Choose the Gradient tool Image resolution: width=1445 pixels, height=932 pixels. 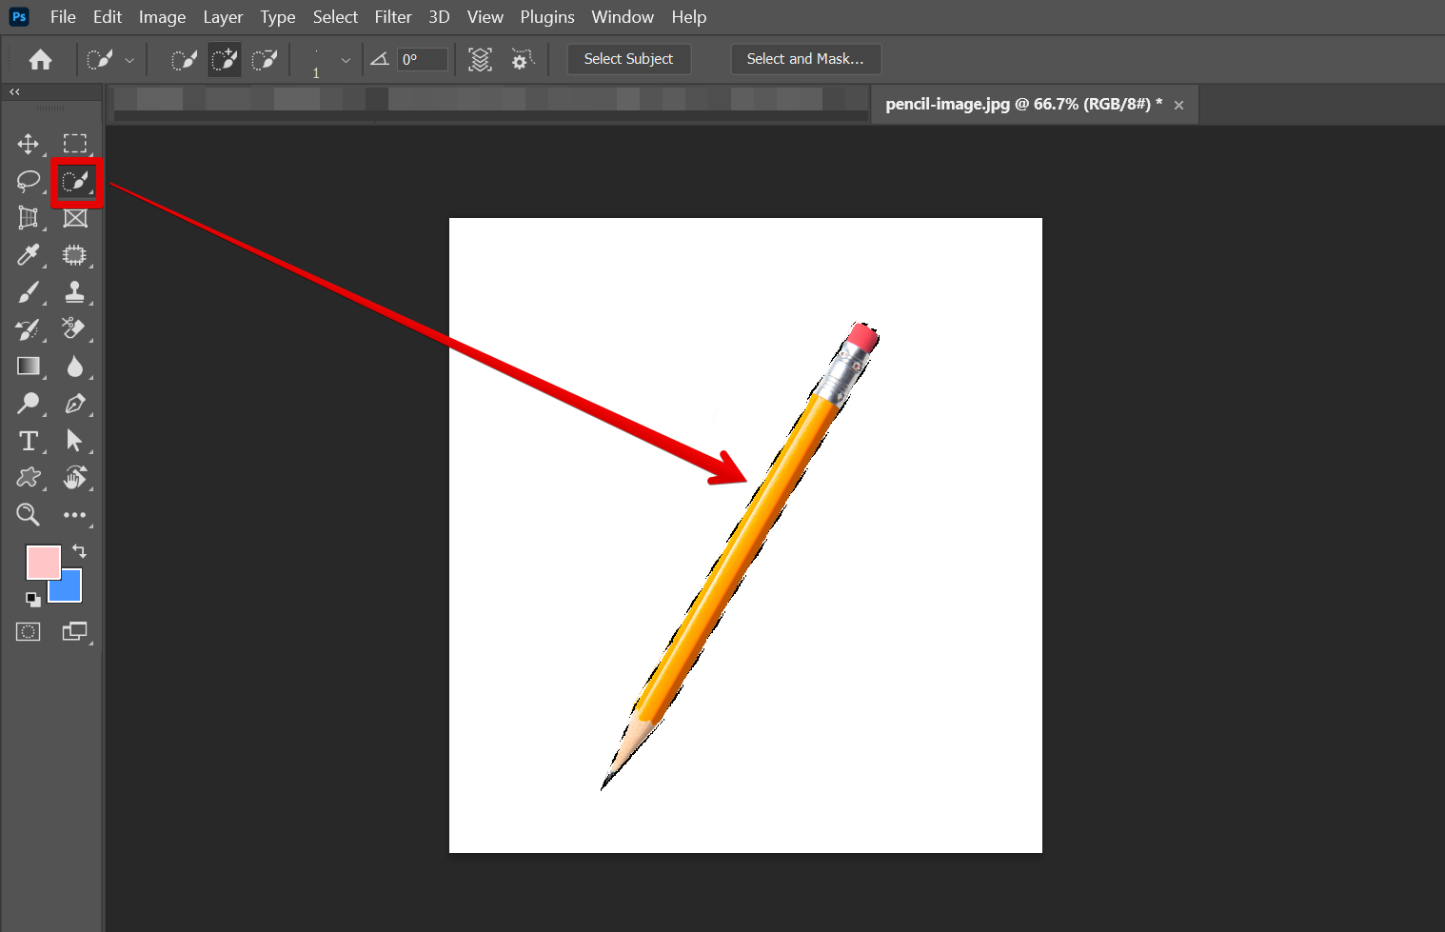click(x=28, y=367)
